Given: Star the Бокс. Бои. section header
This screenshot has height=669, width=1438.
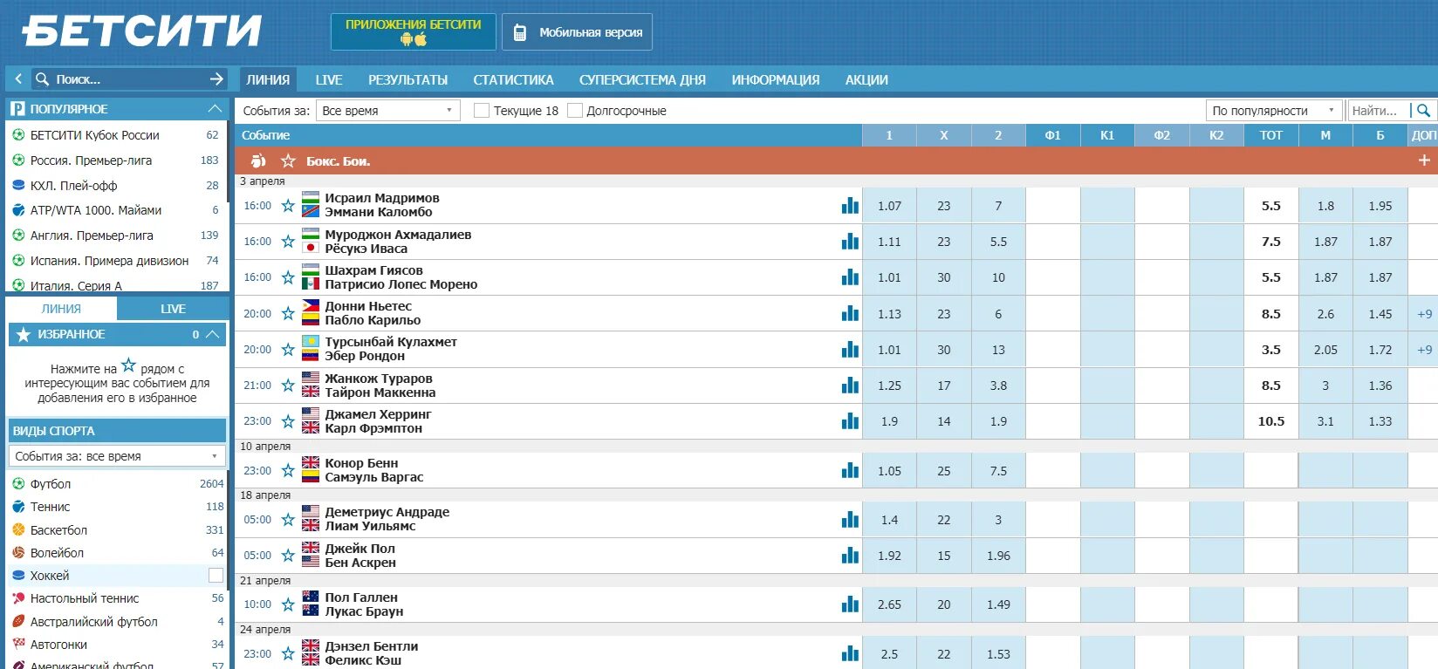Looking at the screenshot, I should (288, 161).
